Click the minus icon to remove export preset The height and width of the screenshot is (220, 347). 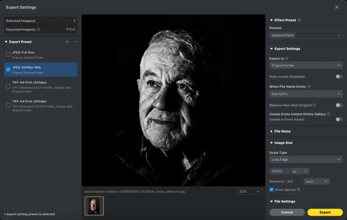pyautogui.click(x=75, y=42)
